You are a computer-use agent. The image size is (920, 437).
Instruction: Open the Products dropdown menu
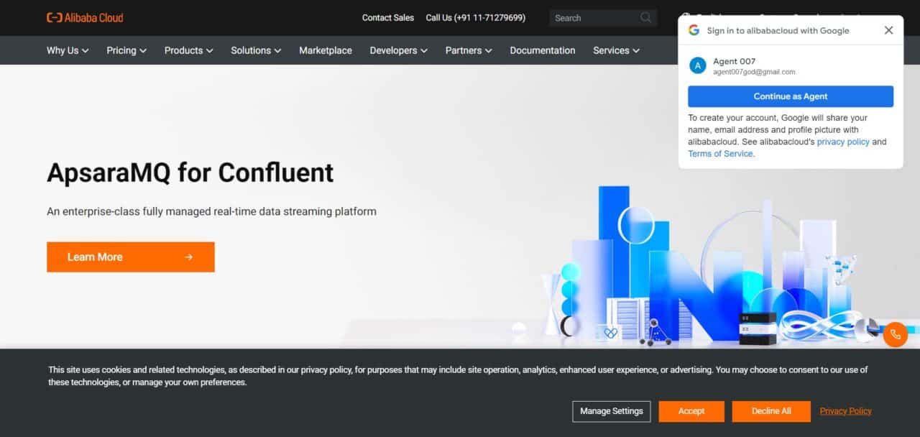188,50
